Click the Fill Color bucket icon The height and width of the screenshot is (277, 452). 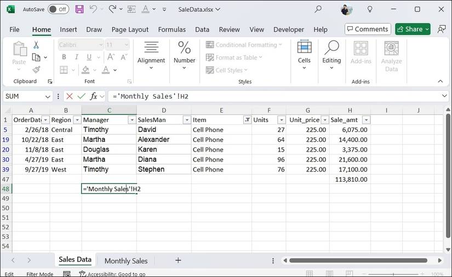coord(85,70)
